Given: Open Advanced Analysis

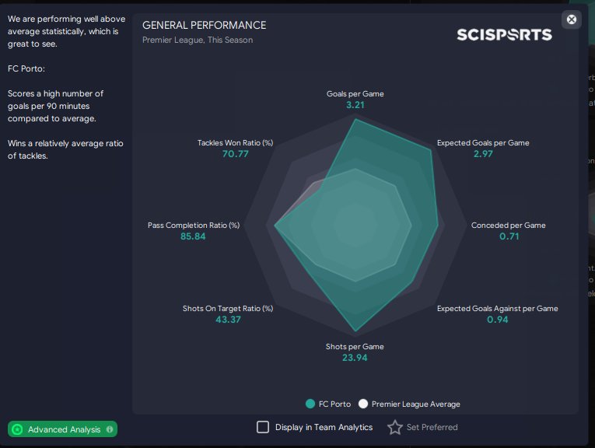Looking at the screenshot, I should (x=63, y=429).
